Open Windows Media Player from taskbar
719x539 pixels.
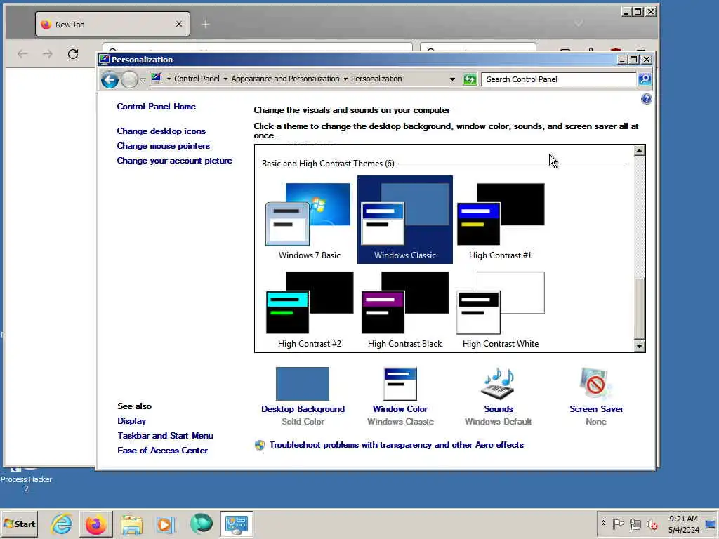pos(166,524)
